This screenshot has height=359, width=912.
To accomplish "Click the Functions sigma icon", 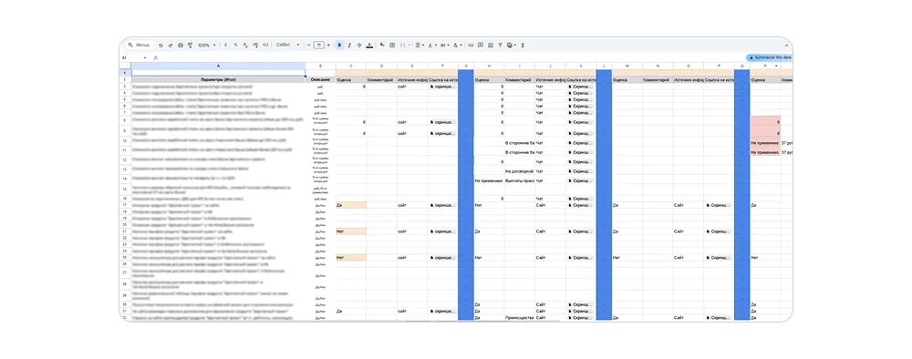I will [x=523, y=45].
